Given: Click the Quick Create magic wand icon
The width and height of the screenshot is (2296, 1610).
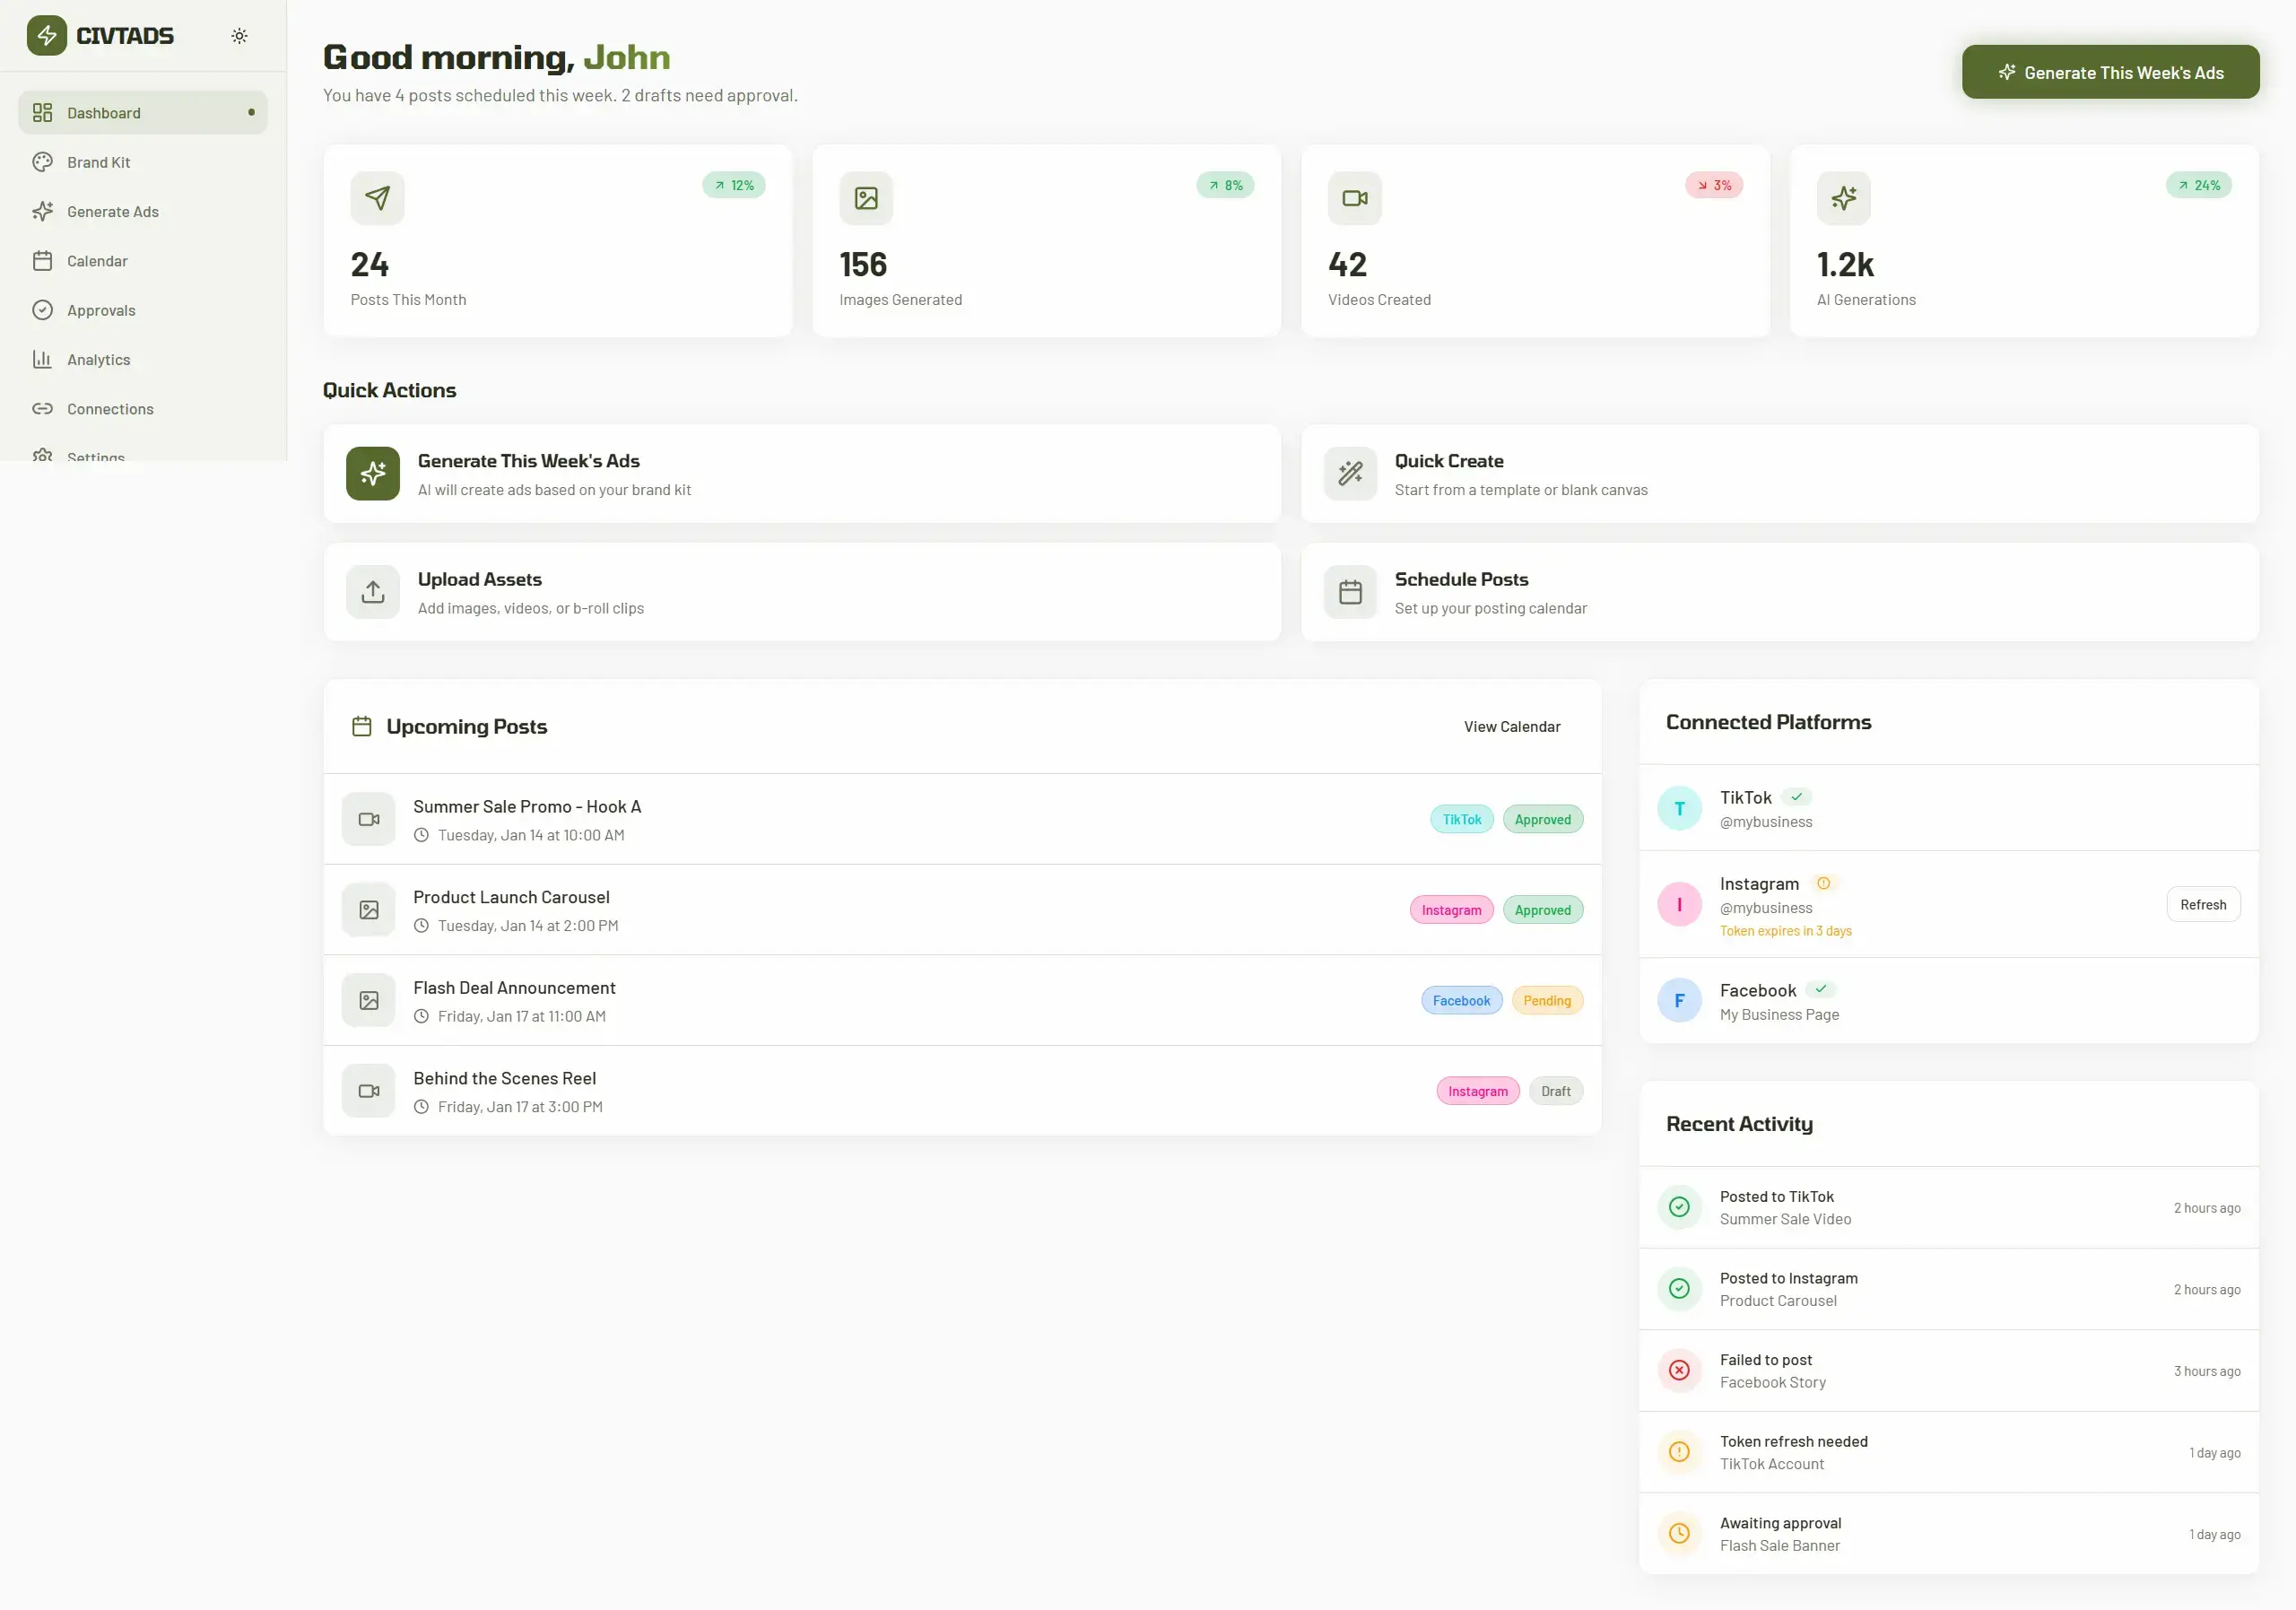Looking at the screenshot, I should 1350,473.
